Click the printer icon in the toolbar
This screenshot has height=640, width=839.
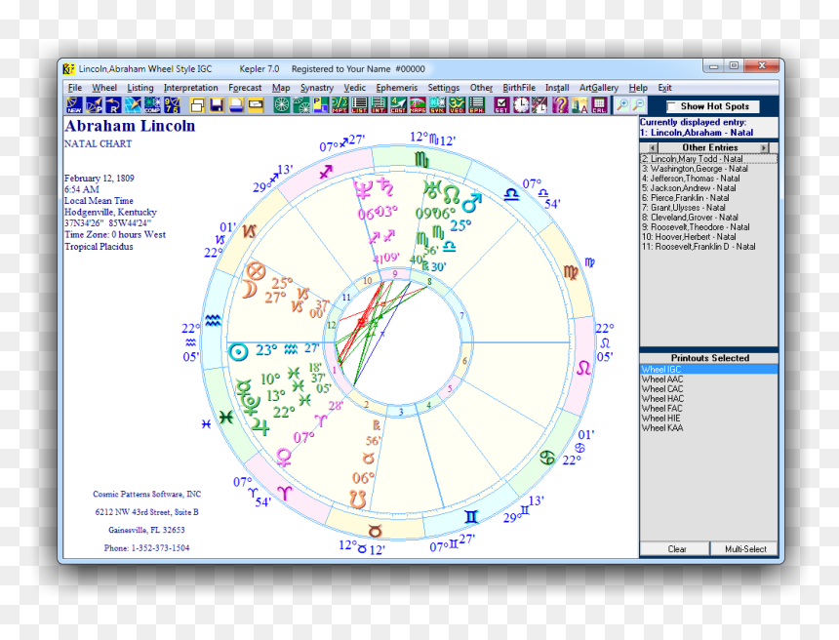[x=236, y=105]
